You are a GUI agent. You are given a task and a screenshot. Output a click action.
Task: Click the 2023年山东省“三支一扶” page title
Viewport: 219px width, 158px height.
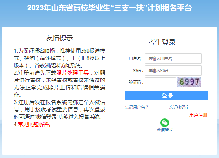point(109,8)
